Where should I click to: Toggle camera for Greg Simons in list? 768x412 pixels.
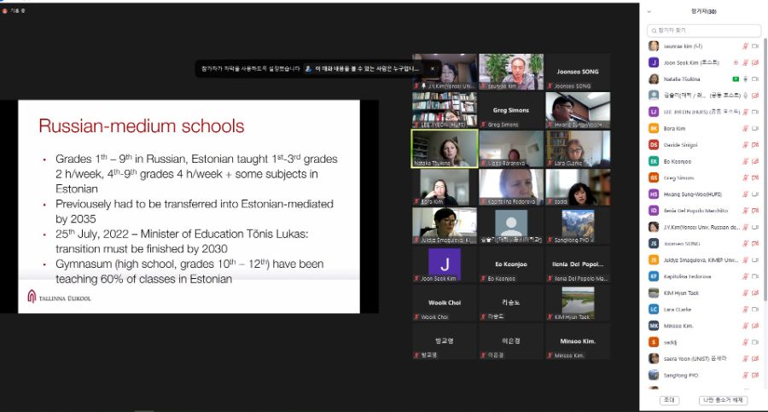[755, 177]
